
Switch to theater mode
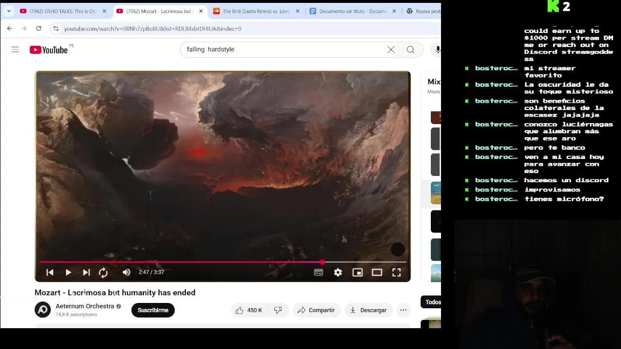[x=376, y=272]
